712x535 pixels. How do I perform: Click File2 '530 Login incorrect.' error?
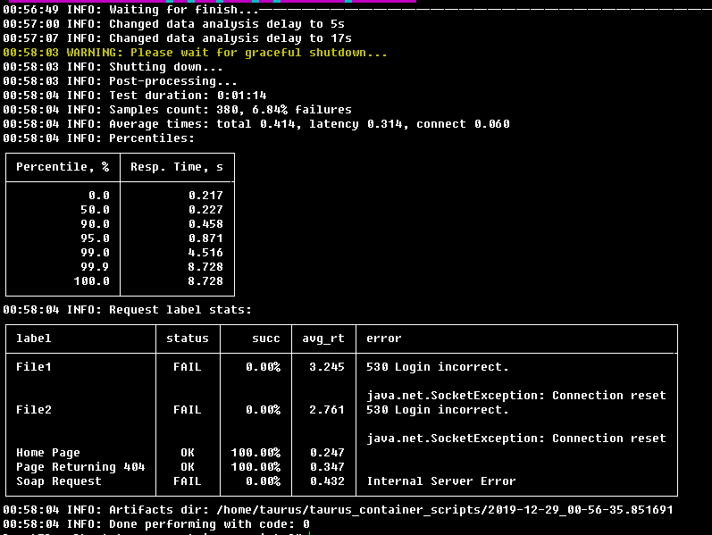coord(438,410)
